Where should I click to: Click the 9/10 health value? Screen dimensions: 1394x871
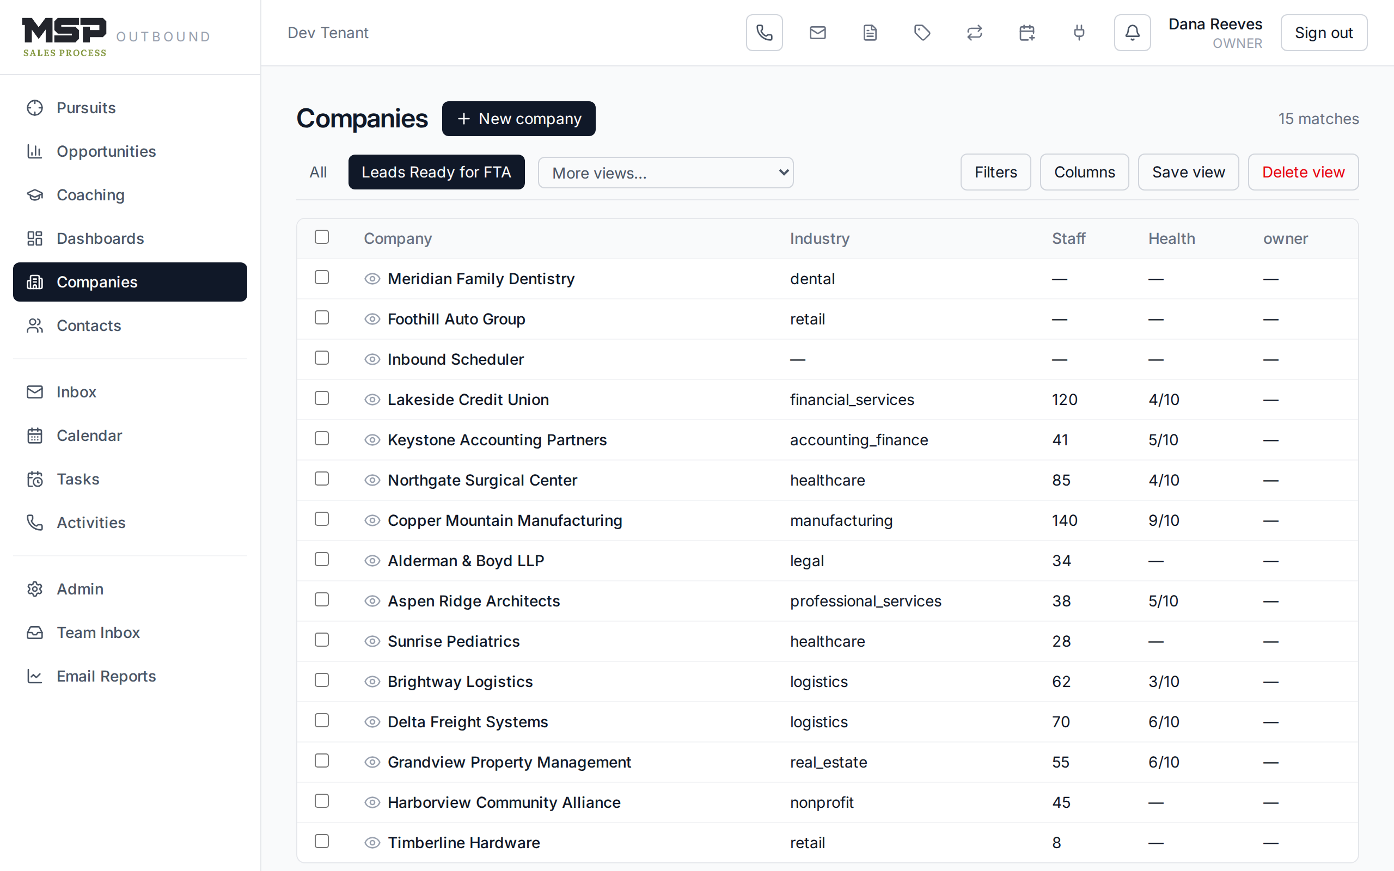click(x=1164, y=521)
